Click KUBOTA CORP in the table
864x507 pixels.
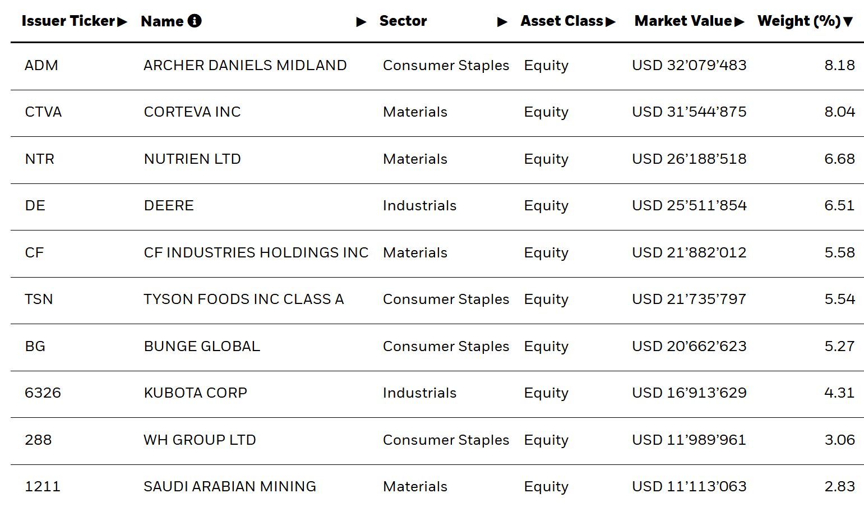pyautogui.click(x=196, y=393)
